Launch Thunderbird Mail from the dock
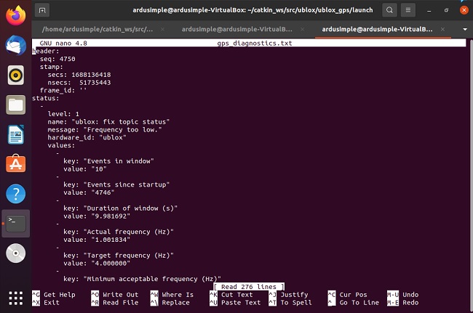 coord(15,45)
